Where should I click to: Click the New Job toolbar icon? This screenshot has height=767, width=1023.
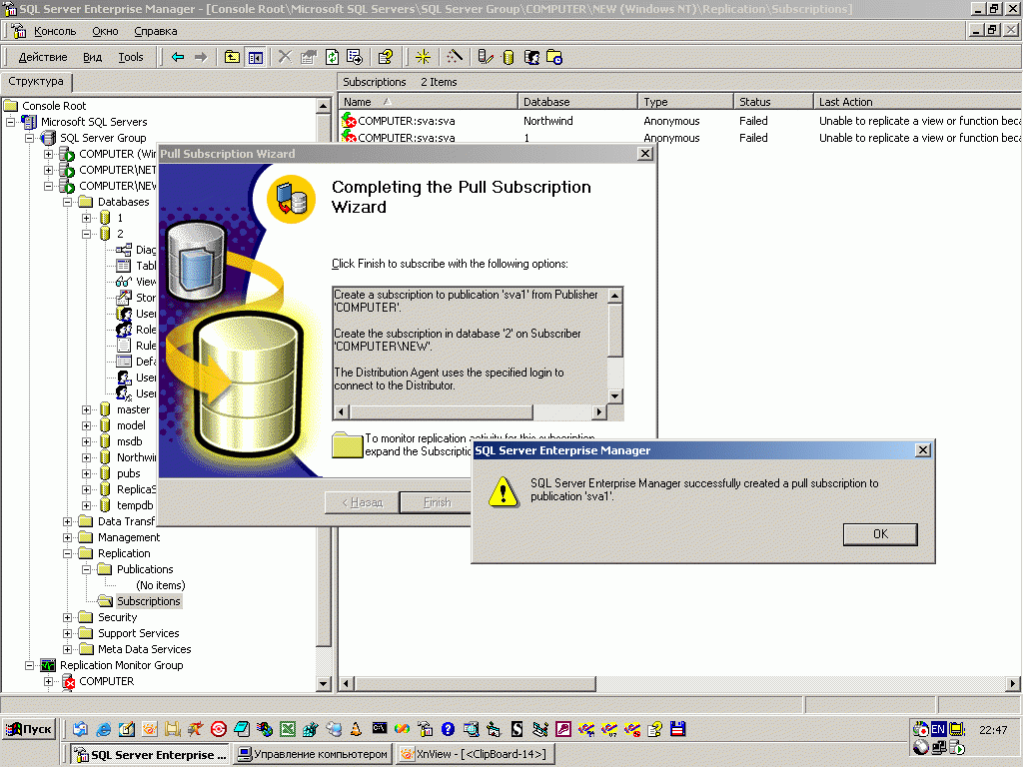(554, 57)
